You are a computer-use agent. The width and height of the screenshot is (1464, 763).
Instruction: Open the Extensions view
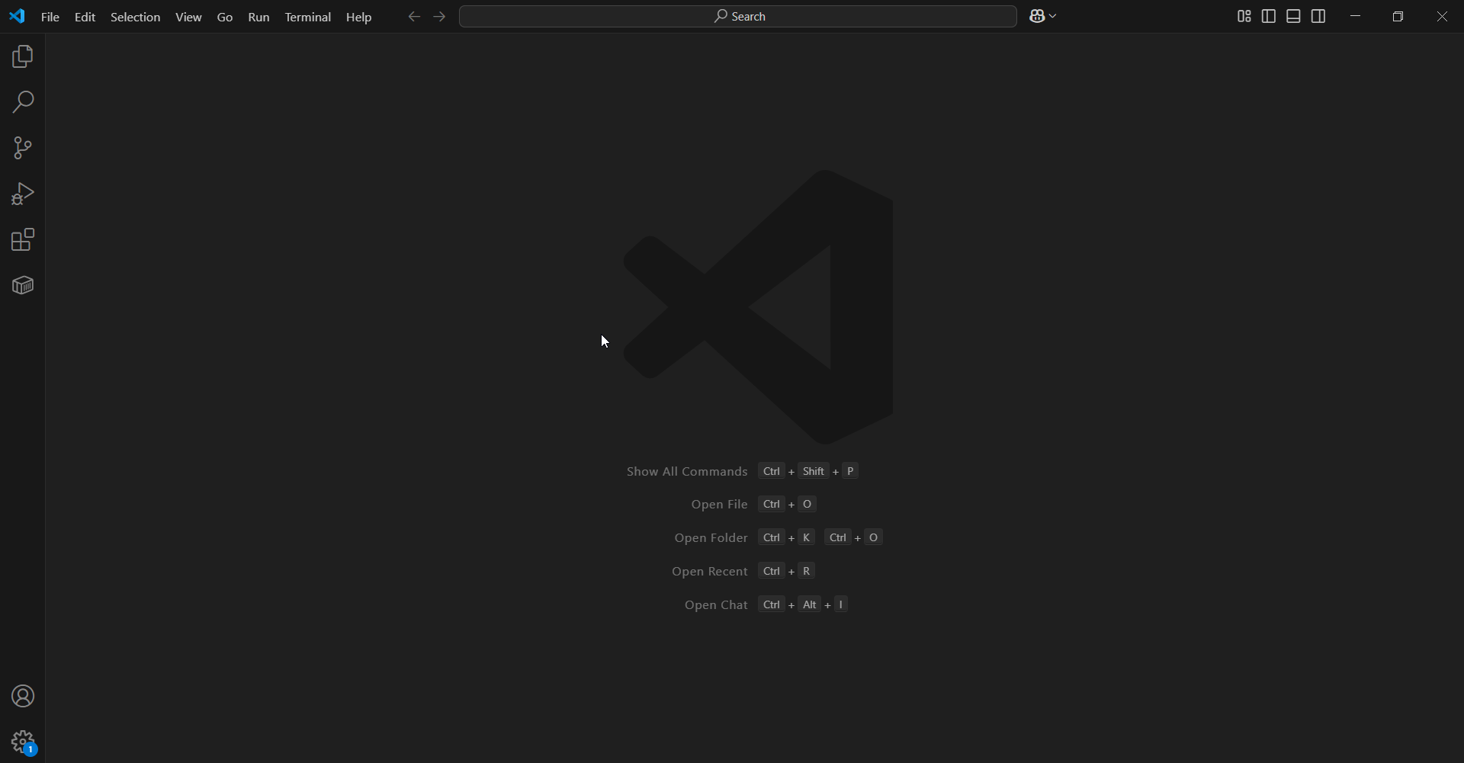pyautogui.click(x=23, y=240)
